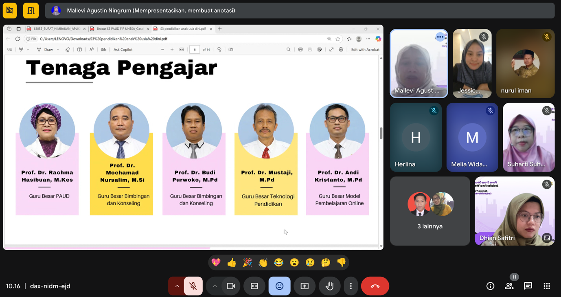Expand video settings chevron next to camera
Image resolution: width=561 pixels, height=297 pixels.
pyautogui.click(x=215, y=286)
